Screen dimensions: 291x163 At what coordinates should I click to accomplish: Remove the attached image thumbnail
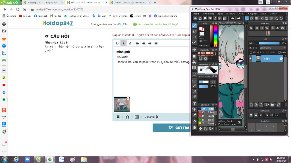pos(128,99)
